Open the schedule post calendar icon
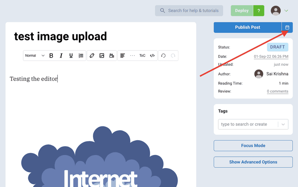Image resolution: width=298 pixels, height=187 pixels. coord(287,28)
